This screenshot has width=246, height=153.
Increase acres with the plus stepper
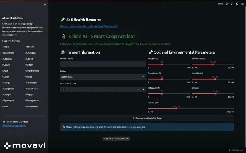(143, 89)
